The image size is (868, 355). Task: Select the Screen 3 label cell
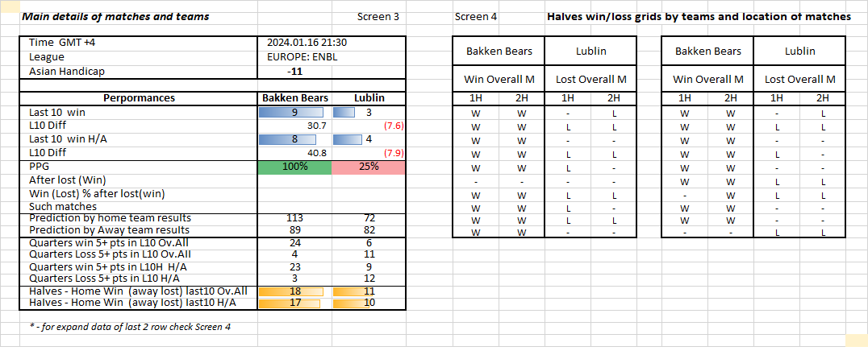[378, 16]
